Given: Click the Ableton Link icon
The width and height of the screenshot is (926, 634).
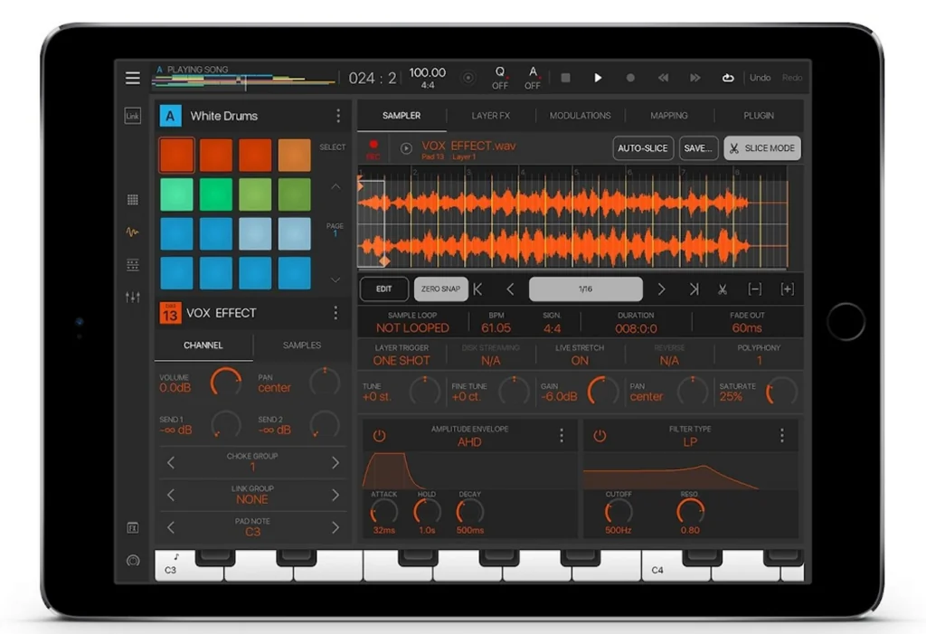Looking at the screenshot, I should pos(132,116).
